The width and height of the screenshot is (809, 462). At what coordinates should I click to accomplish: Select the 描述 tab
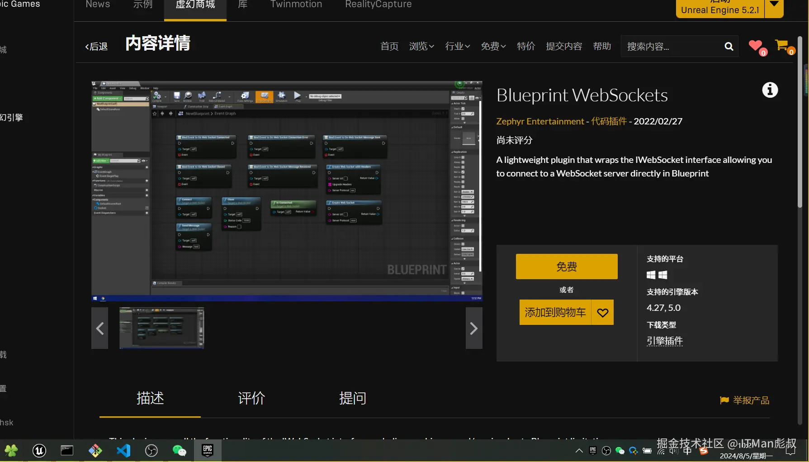(x=150, y=398)
